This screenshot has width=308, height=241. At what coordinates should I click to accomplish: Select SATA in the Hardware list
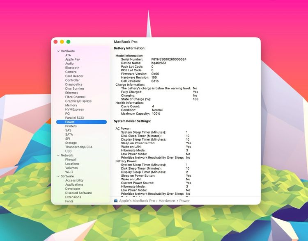[69, 134]
